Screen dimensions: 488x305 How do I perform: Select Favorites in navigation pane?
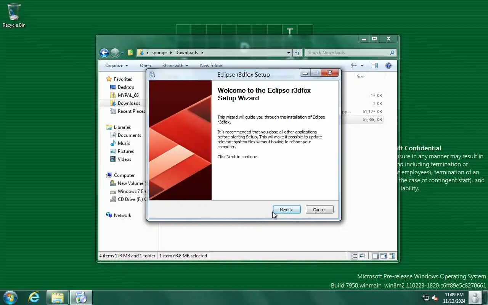119,79
